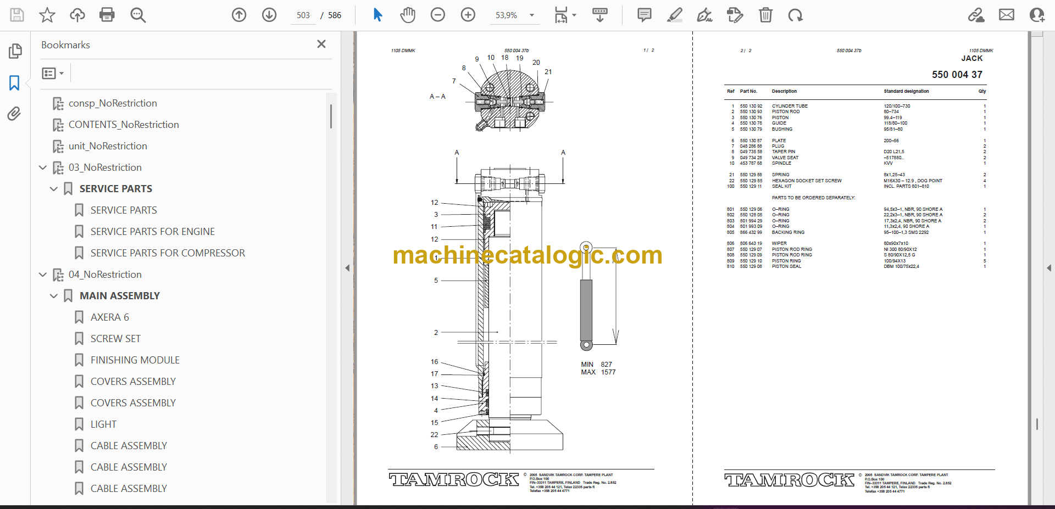Pick the Highlight text pen tool
The width and height of the screenshot is (1055, 509).
point(674,15)
